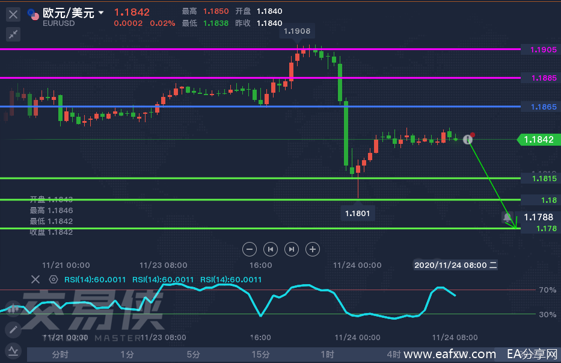Click the 1.1905 magenta resistance level label
The height and width of the screenshot is (363, 561).
[543, 49]
